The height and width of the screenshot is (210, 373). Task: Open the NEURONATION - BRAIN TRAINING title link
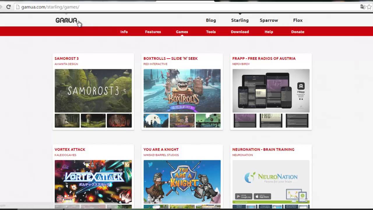pyautogui.click(x=263, y=149)
